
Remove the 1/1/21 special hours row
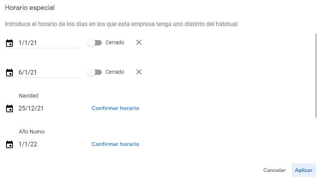pyautogui.click(x=139, y=42)
